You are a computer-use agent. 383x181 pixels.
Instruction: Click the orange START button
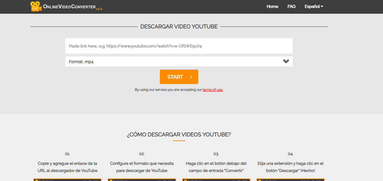tap(179, 77)
